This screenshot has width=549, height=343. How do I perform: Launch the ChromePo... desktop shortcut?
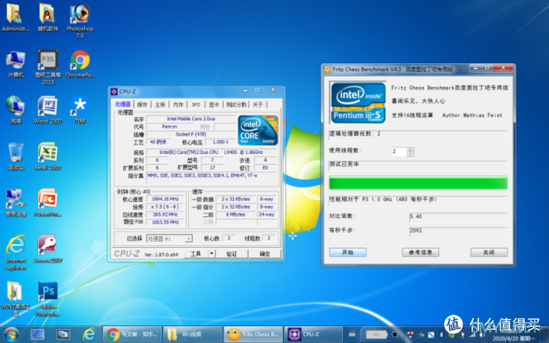[80, 64]
